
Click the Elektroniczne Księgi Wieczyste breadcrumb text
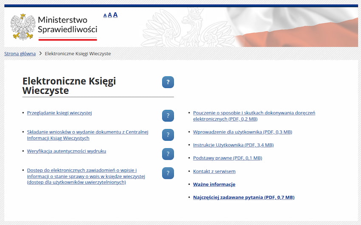tap(78, 53)
